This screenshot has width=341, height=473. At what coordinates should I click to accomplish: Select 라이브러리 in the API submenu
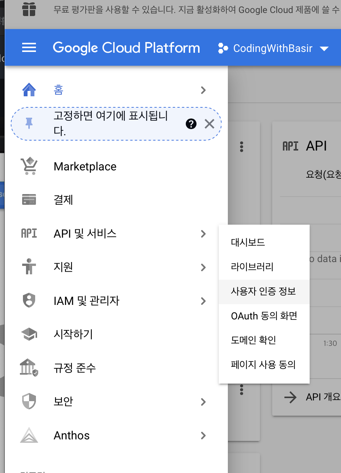click(x=264, y=267)
